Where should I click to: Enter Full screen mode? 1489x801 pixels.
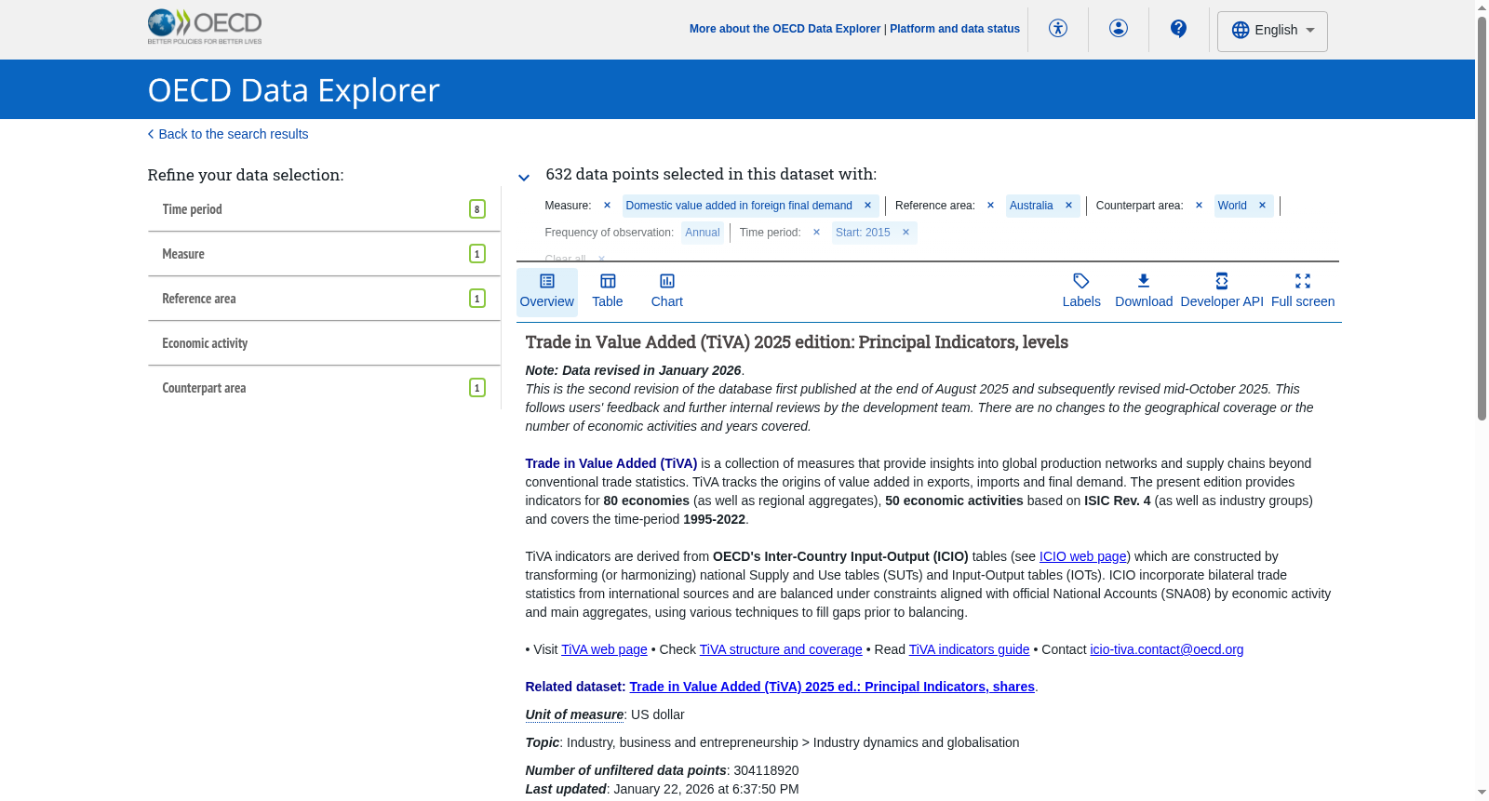[1303, 291]
